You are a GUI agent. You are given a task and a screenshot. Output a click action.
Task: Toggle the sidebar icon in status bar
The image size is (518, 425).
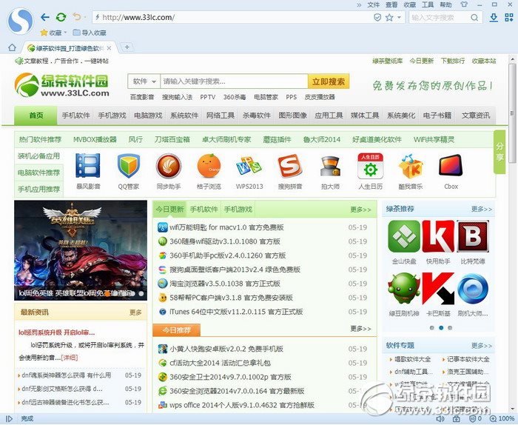click(x=9, y=419)
